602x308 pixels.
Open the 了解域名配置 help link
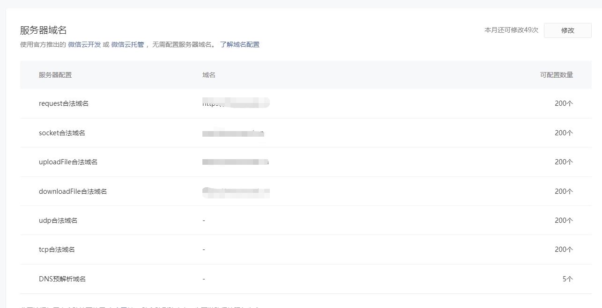pyautogui.click(x=239, y=44)
